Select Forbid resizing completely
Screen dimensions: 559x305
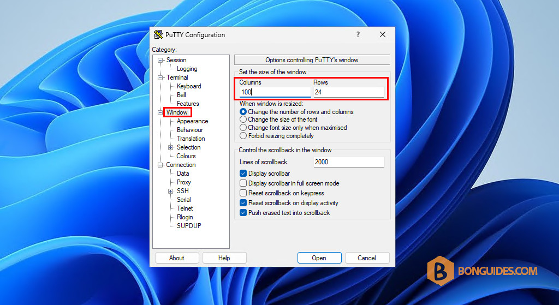[243, 136]
